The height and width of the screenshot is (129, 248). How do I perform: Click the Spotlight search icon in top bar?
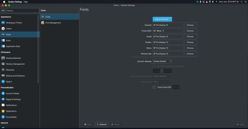pos(242,2)
